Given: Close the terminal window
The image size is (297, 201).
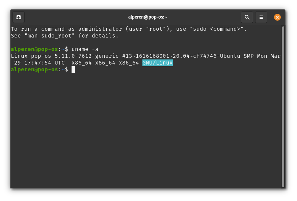Looking at the screenshot, I should click(x=277, y=17).
